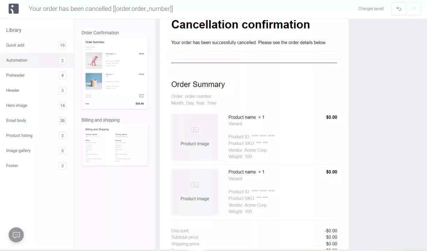Open the Quick add block category
427x251 pixels.
15,45
